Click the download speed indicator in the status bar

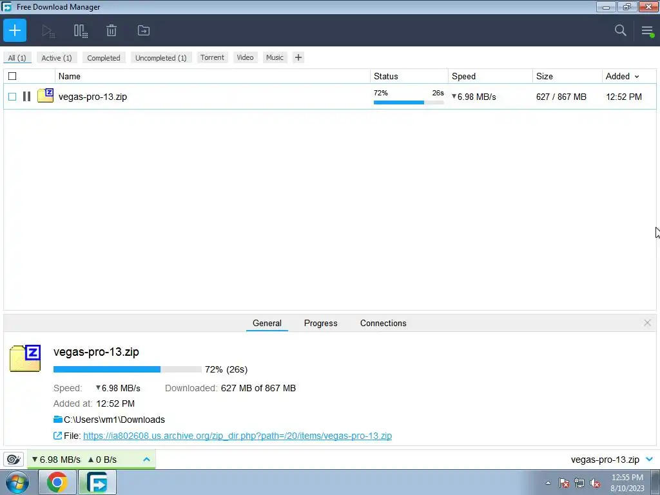(x=56, y=459)
